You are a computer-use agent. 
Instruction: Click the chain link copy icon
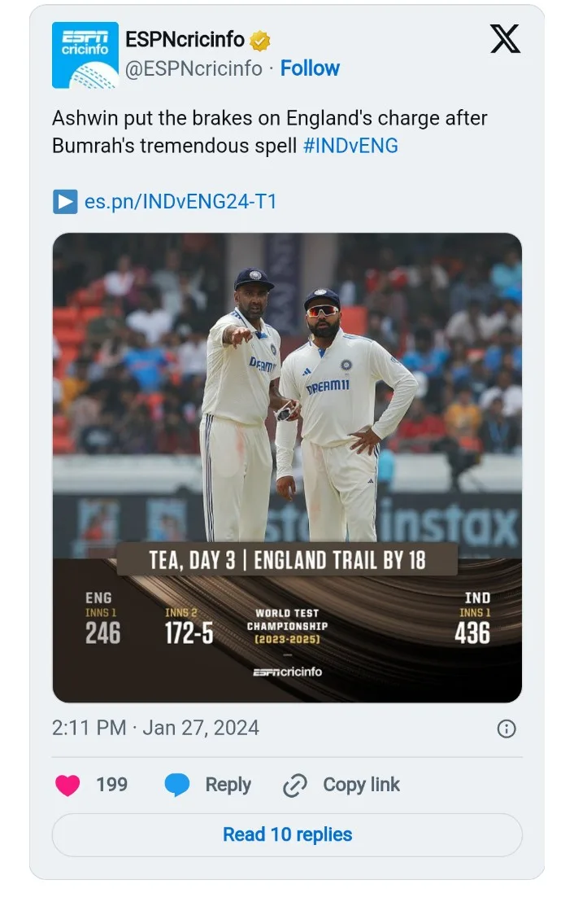tap(294, 786)
